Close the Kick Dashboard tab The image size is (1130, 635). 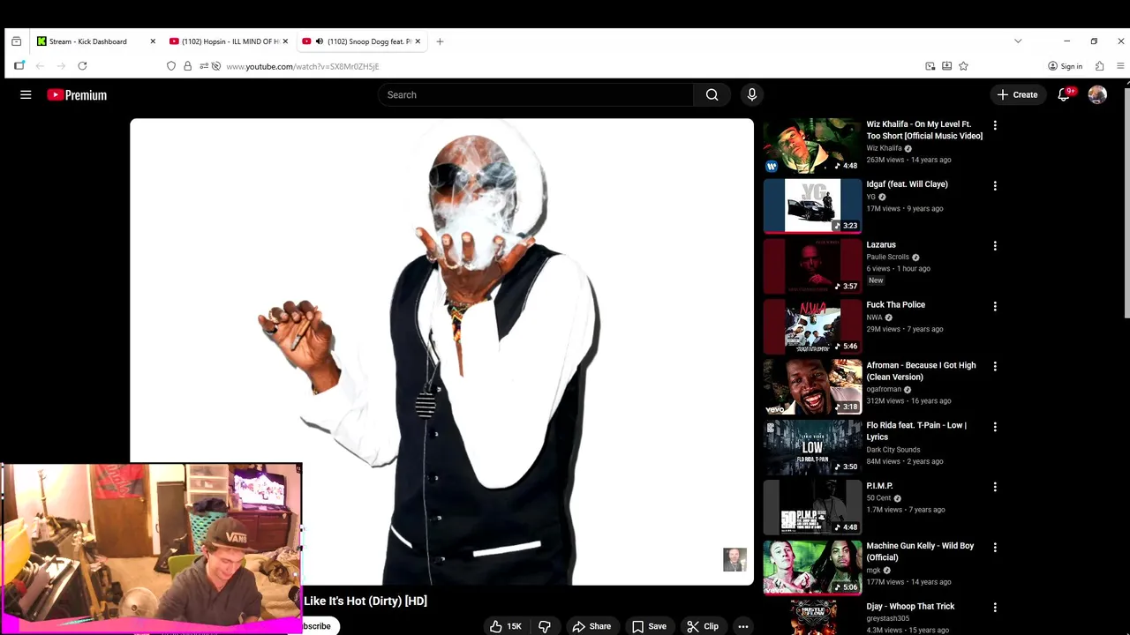click(x=153, y=41)
